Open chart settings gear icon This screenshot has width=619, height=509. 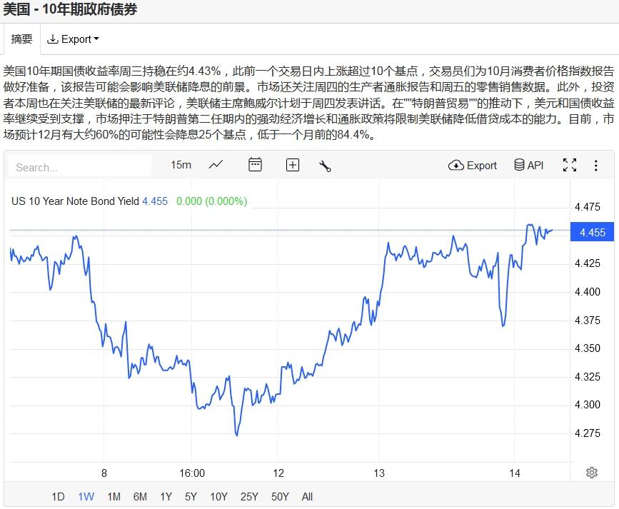pyautogui.click(x=591, y=473)
